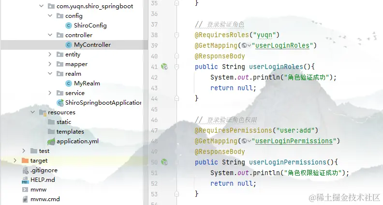The width and height of the screenshot is (383, 205).
Task: Follow the "userLoginRoles" mapping URL link
Action: pos(282,46)
